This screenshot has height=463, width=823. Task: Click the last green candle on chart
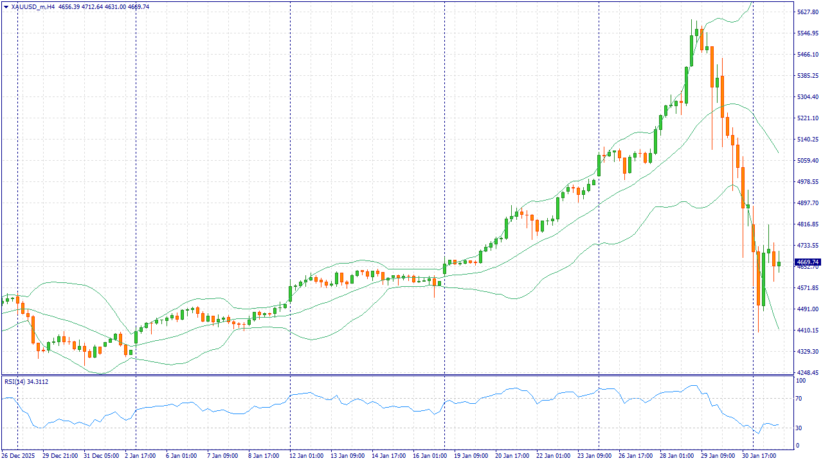click(x=779, y=264)
